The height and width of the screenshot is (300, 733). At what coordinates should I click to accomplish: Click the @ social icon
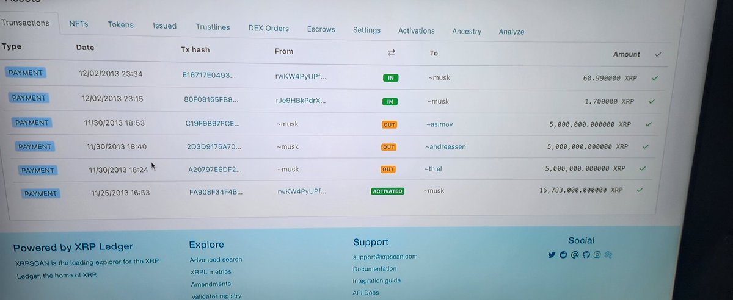575,254
